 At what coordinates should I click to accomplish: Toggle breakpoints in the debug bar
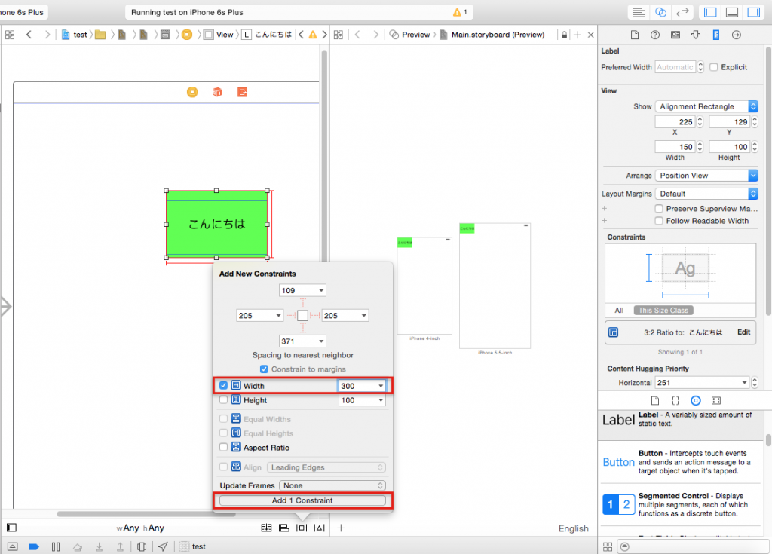(x=33, y=546)
